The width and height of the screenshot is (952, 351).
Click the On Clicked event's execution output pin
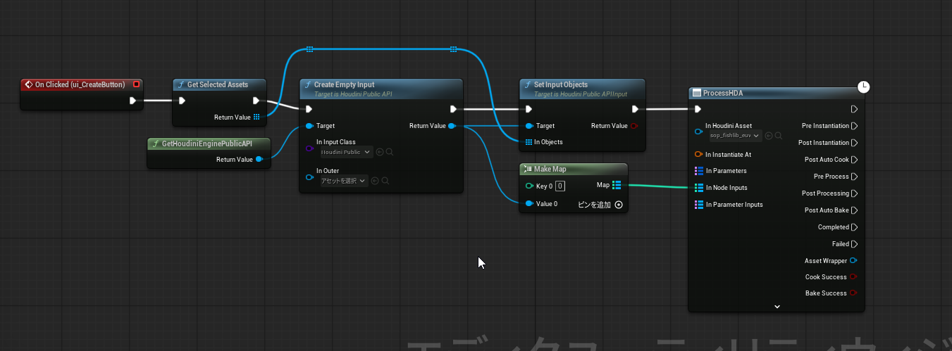(x=132, y=101)
